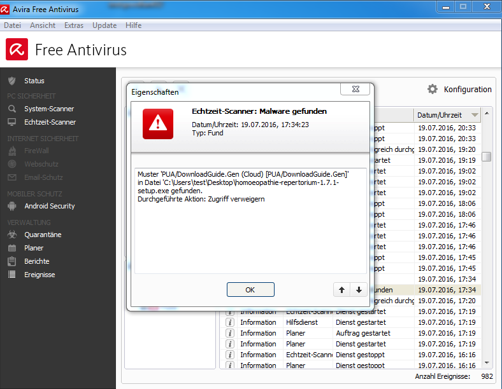Screen dimensions: 502x389
Task: Open the Ansicht menu
Action: (x=43, y=25)
